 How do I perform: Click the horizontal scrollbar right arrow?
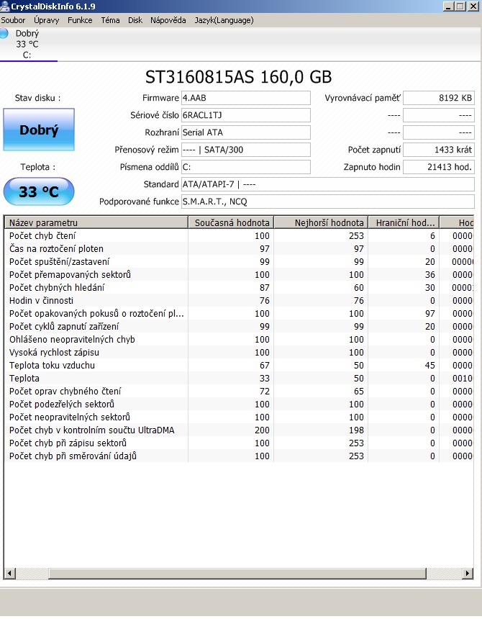(x=468, y=573)
